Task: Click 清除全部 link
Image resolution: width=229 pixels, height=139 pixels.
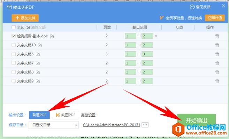Action: click(x=38, y=27)
